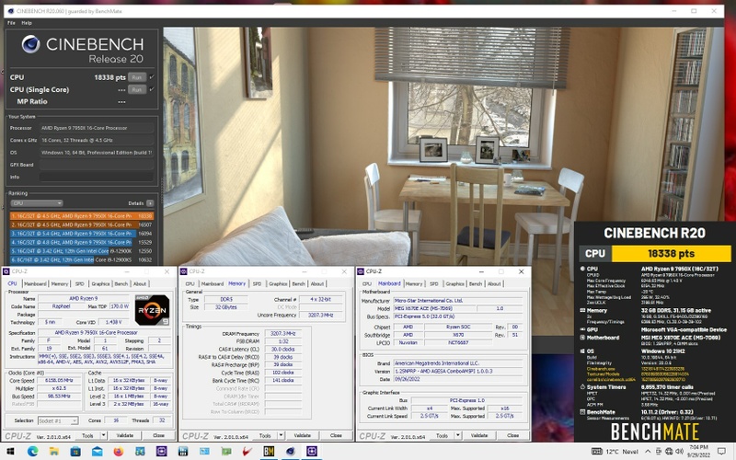Click the Ryzen logo in CPU-Z
The height and width of the screenshot is (460, 736).
tap(152, 310)
